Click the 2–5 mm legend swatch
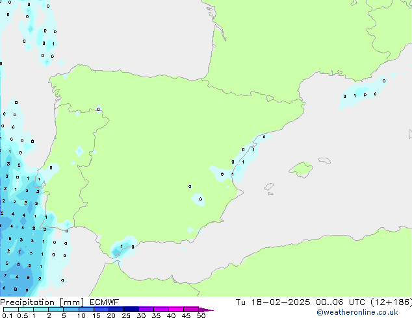412x318 pixels. (56, 310)
